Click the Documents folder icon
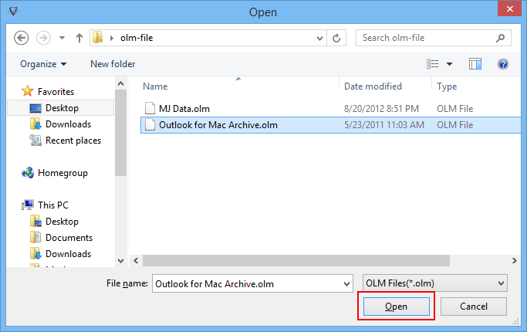The height and width of the screenshot is (332, 527). tap(35, 237)
